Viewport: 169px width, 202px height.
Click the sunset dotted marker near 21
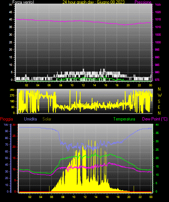tap(134, 189)
